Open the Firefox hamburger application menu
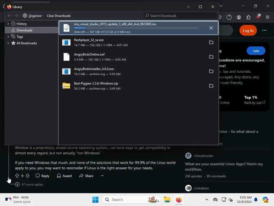Image resolution: width=274 pixels, height=206 pixels. 267,17
